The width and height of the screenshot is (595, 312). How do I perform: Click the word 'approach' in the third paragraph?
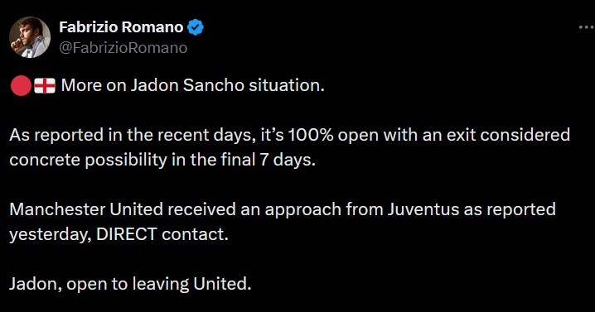tap(302, 210)
